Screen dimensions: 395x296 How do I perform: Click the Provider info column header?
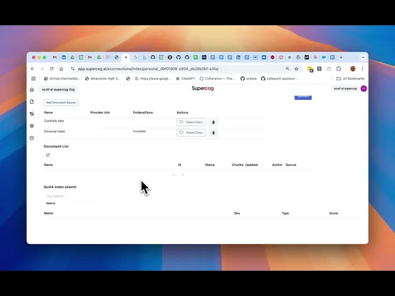pos(100,112)
